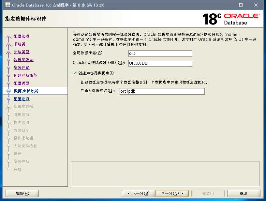Open help with 帮助(H) button

point(22,193)
